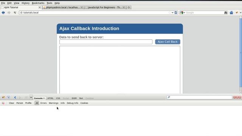Open the dropdown next to the Firebug toolbar icon
The width and height of the screenshot is (242, 136).
pyautogui.click(x=240, y=12)
